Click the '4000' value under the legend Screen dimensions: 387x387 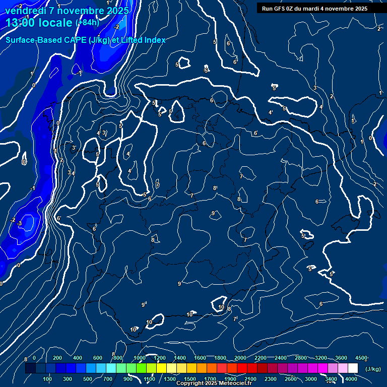pos(351,379)
